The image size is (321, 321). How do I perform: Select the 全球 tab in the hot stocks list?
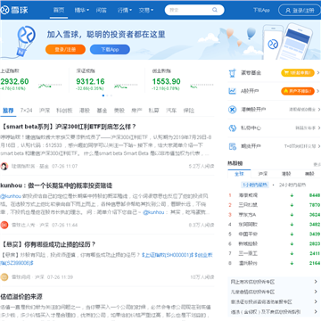(239, 174)
